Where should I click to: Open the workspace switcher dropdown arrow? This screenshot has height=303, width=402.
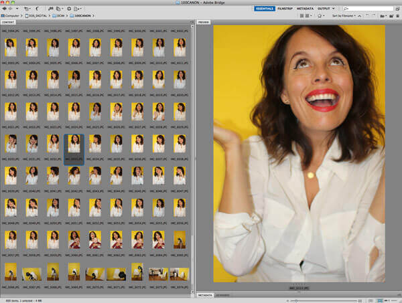pyautogui.click(x=334, y=9)
